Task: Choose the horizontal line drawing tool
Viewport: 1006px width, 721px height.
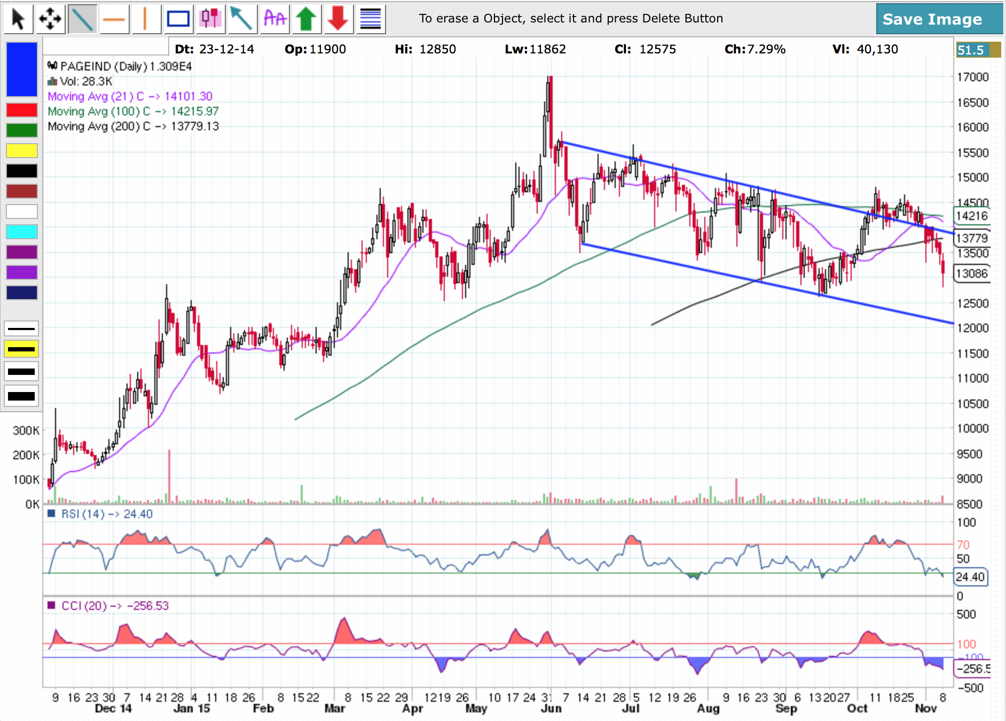Action: coord(114,19)
